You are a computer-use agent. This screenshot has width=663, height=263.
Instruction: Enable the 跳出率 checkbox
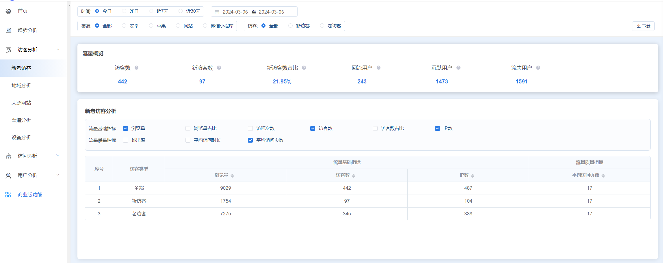pos(125,140)
